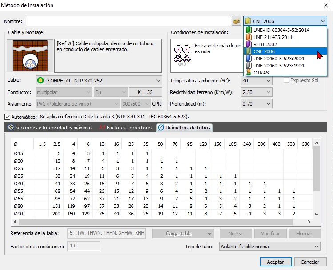Image resolution: width=333 pixels, height=270 pixels.
Task: Open the Tipo de tubo dropdown
Action: coord(270,247)
